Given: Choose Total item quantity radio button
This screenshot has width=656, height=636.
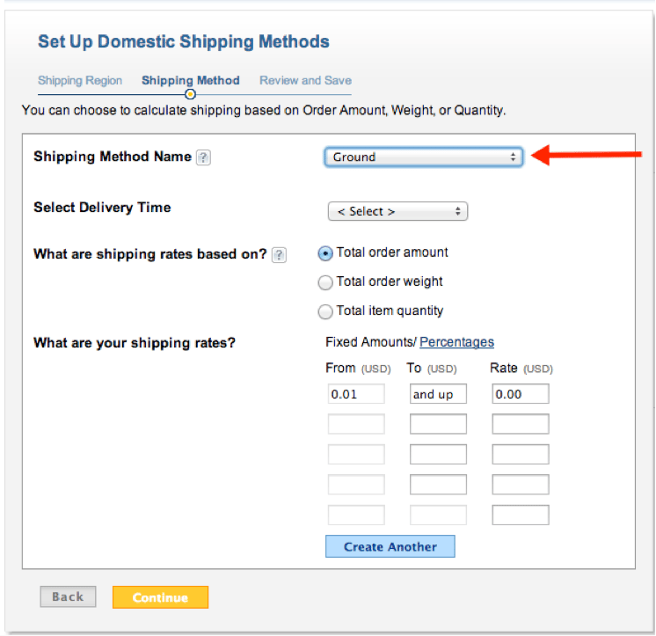Looking at the screenshot, I should pyautogui.click(x=325, y=311).
